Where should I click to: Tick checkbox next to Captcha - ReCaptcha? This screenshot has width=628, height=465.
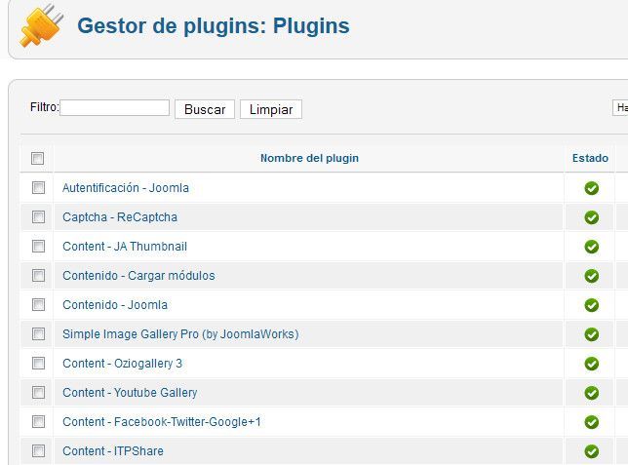(x=38, y=217)
